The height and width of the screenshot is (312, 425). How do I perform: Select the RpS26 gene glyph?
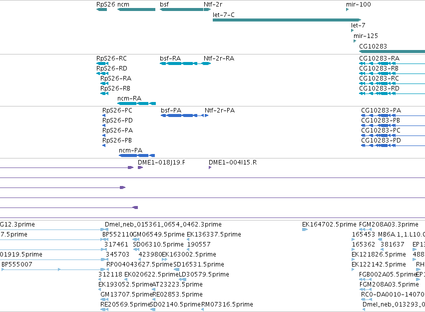(x=102, y=9)
